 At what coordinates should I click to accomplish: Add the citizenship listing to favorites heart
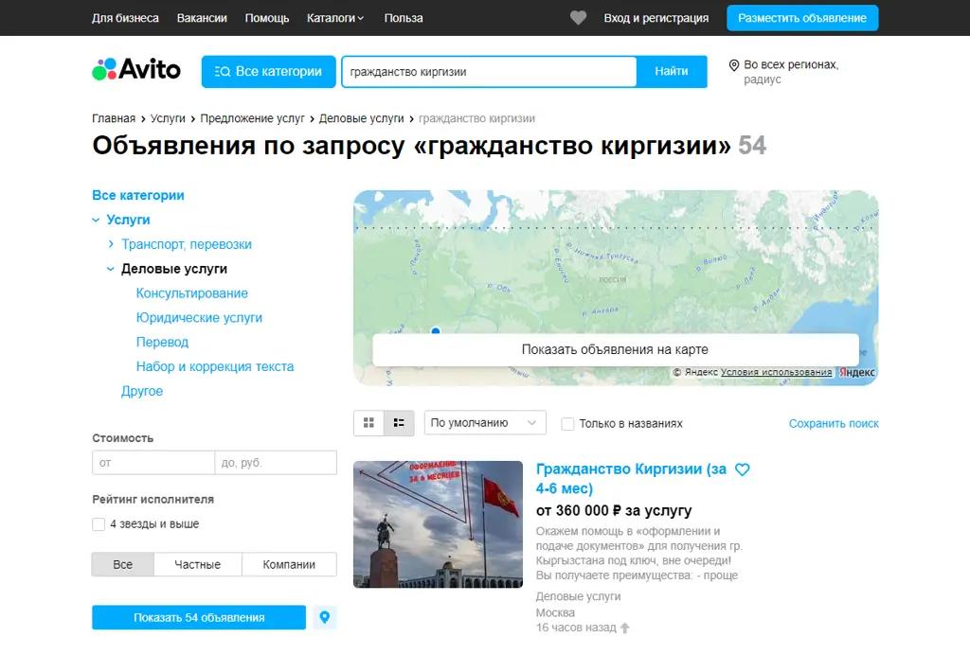click(x=742, y=469)
